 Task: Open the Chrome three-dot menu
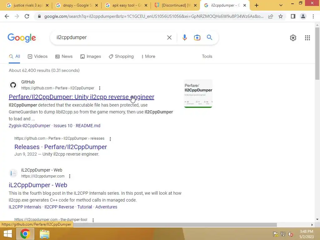click(x=313, y=16)
